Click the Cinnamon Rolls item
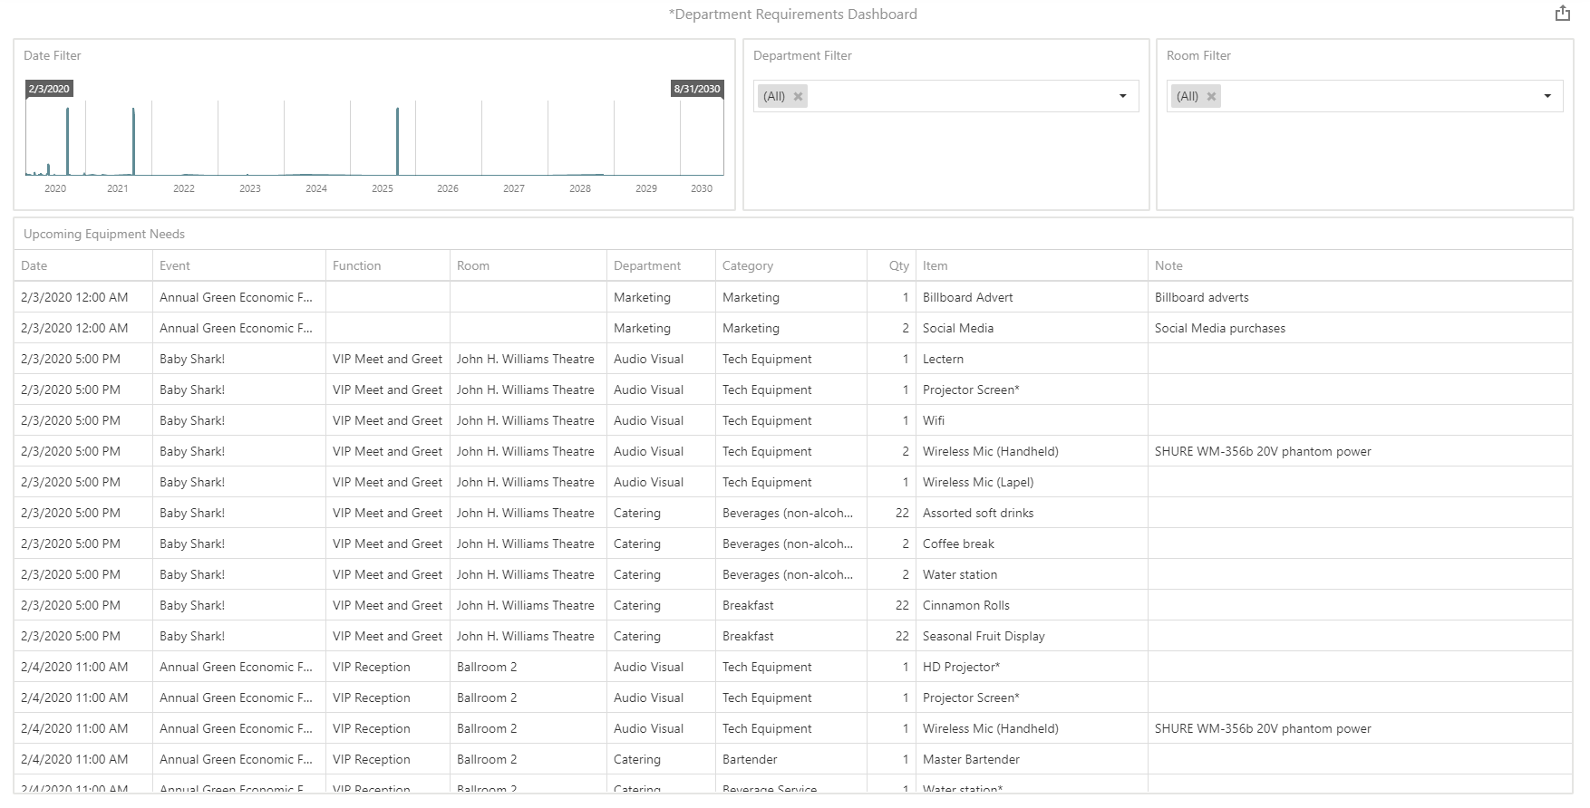This screenshot has width=1590, height=808. [1032, 605]
